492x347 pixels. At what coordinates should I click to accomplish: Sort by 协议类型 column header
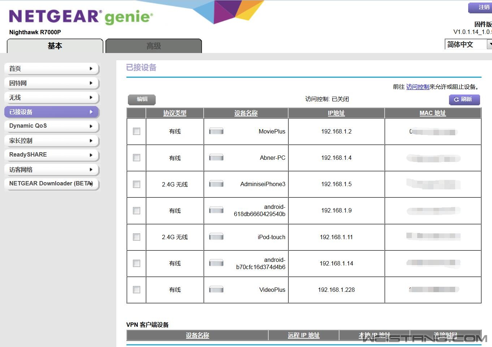(175, 113)
